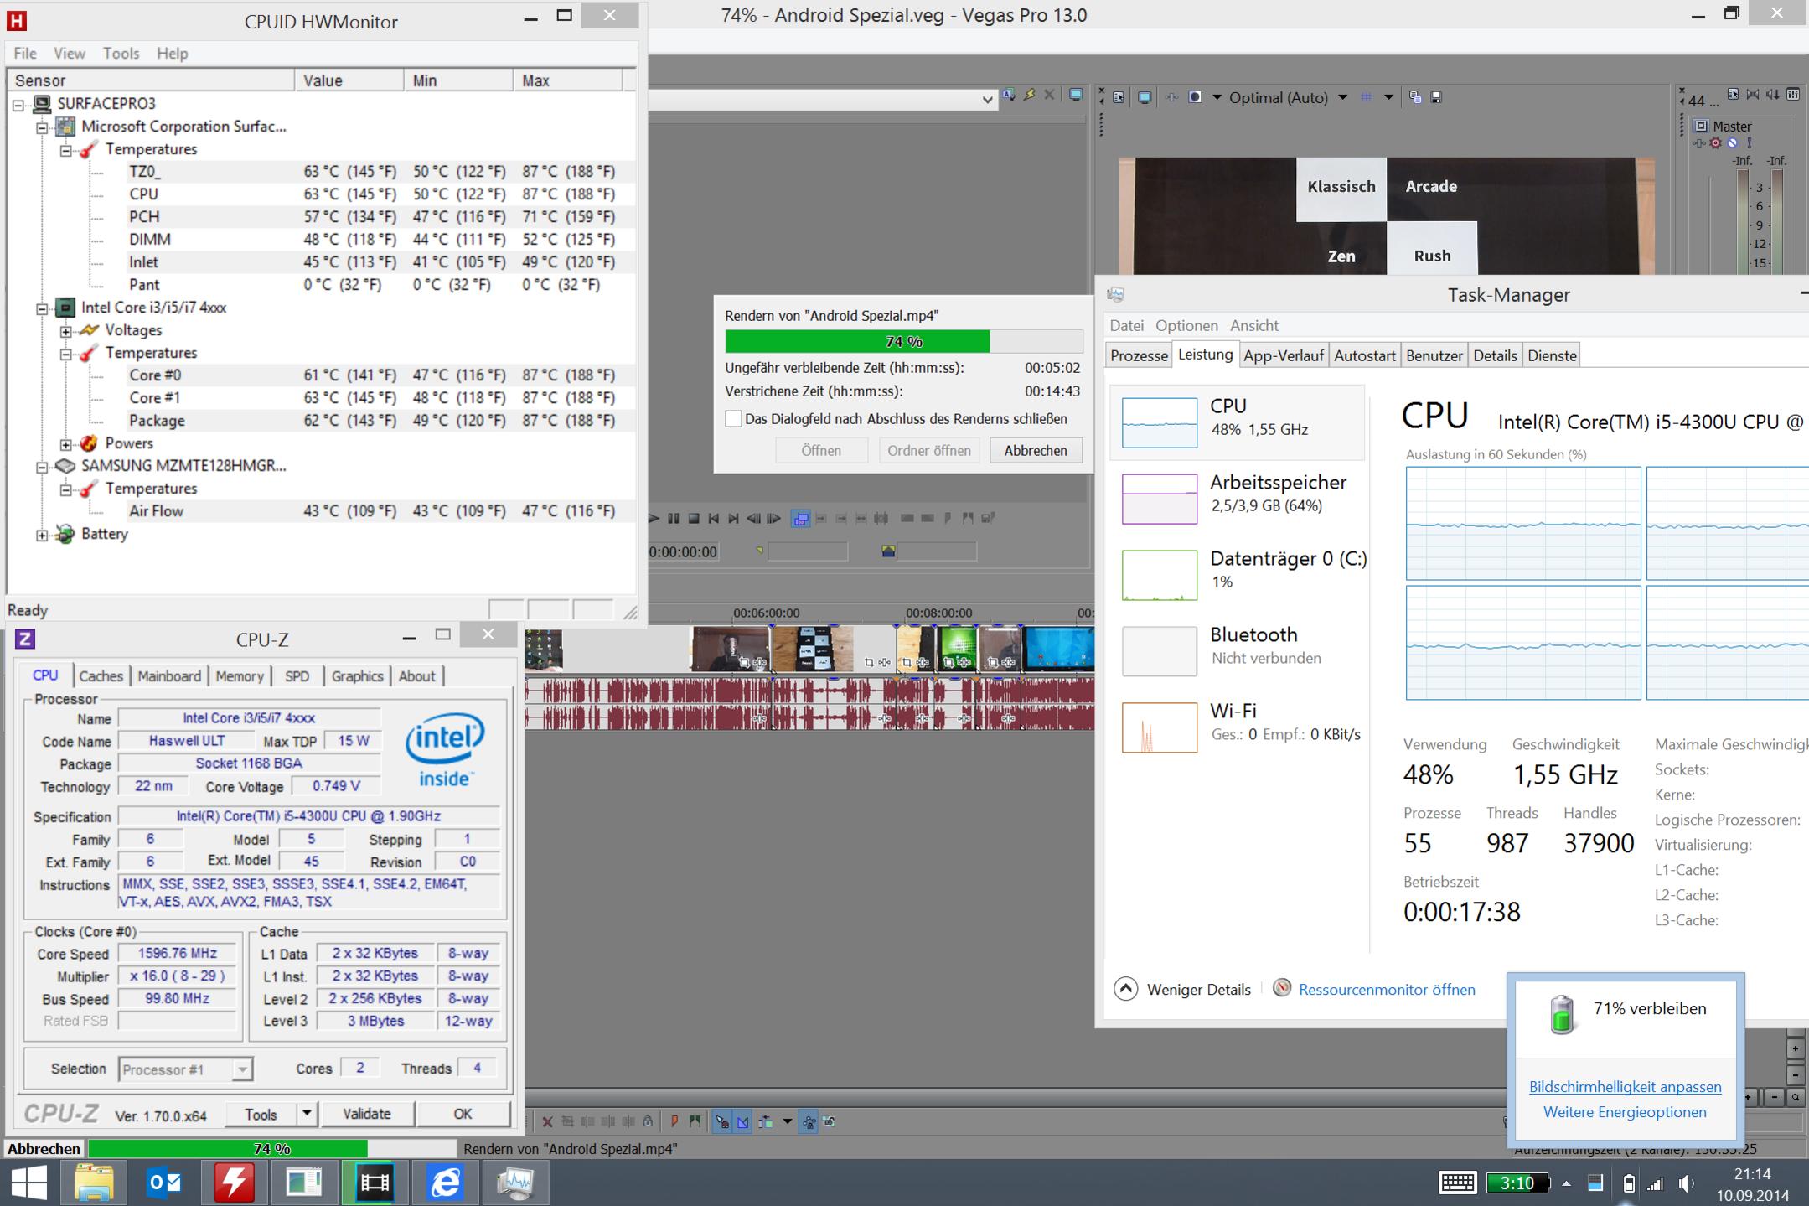The width and height of the screenshot is (1809, 1206).
Task: Switch to the Mainboard tab in CPU-Z
Action: tap(169, 676)
